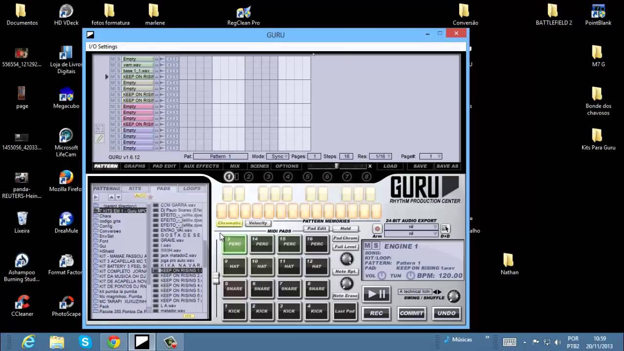Toggle Pad Chrom button
Viewport: 624px width, 351px height.
[345, 238]
